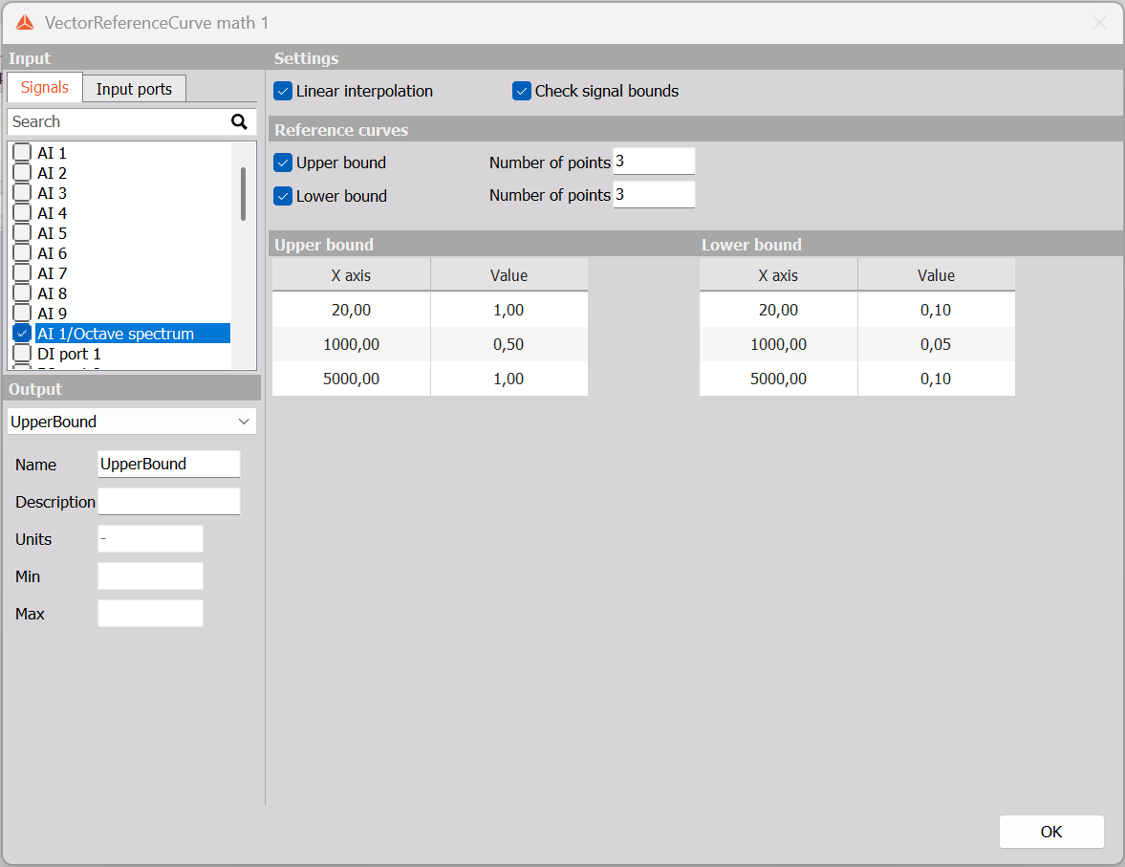Edit lower bound Number of points
Image resolution: width=1125 pixels, height=867 pixels.
point(654,194)
